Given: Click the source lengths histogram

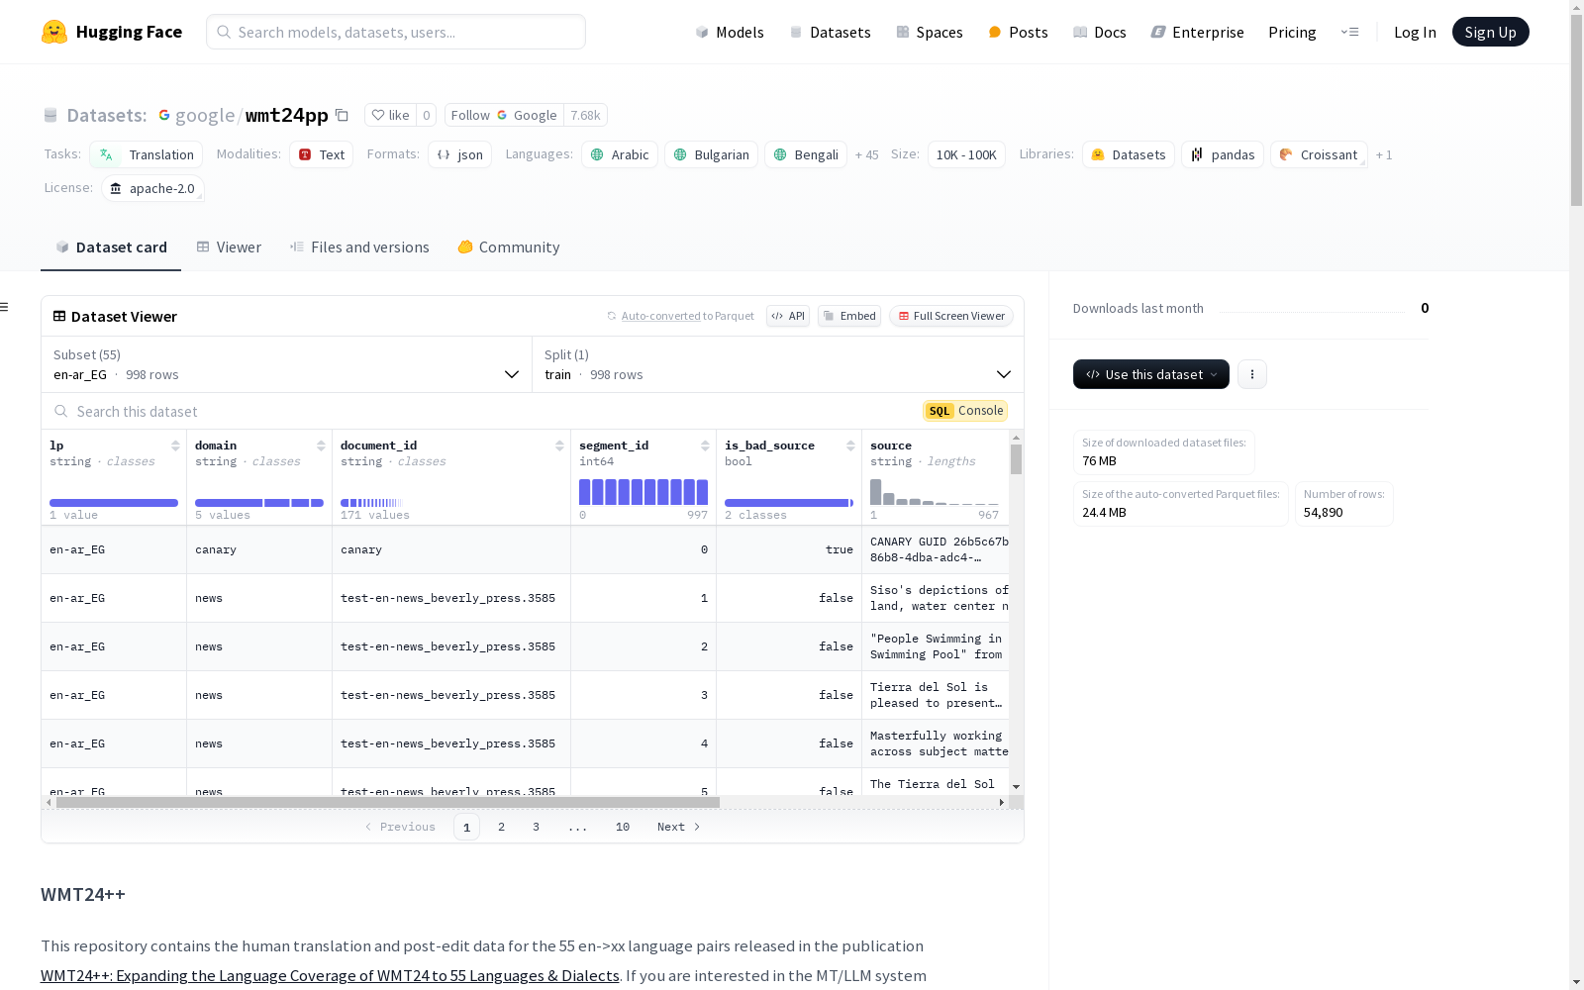Looking at the screenshot, I should (935, 492).
